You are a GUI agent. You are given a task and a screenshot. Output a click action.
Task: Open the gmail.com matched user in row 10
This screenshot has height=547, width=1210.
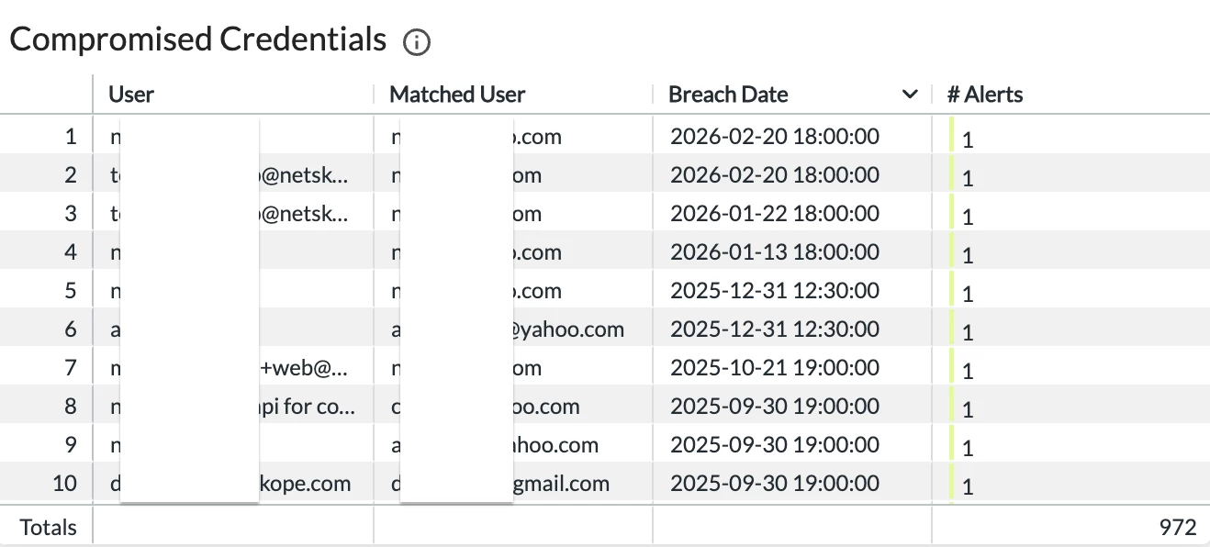pyautogui.click(x=562, y=484)
